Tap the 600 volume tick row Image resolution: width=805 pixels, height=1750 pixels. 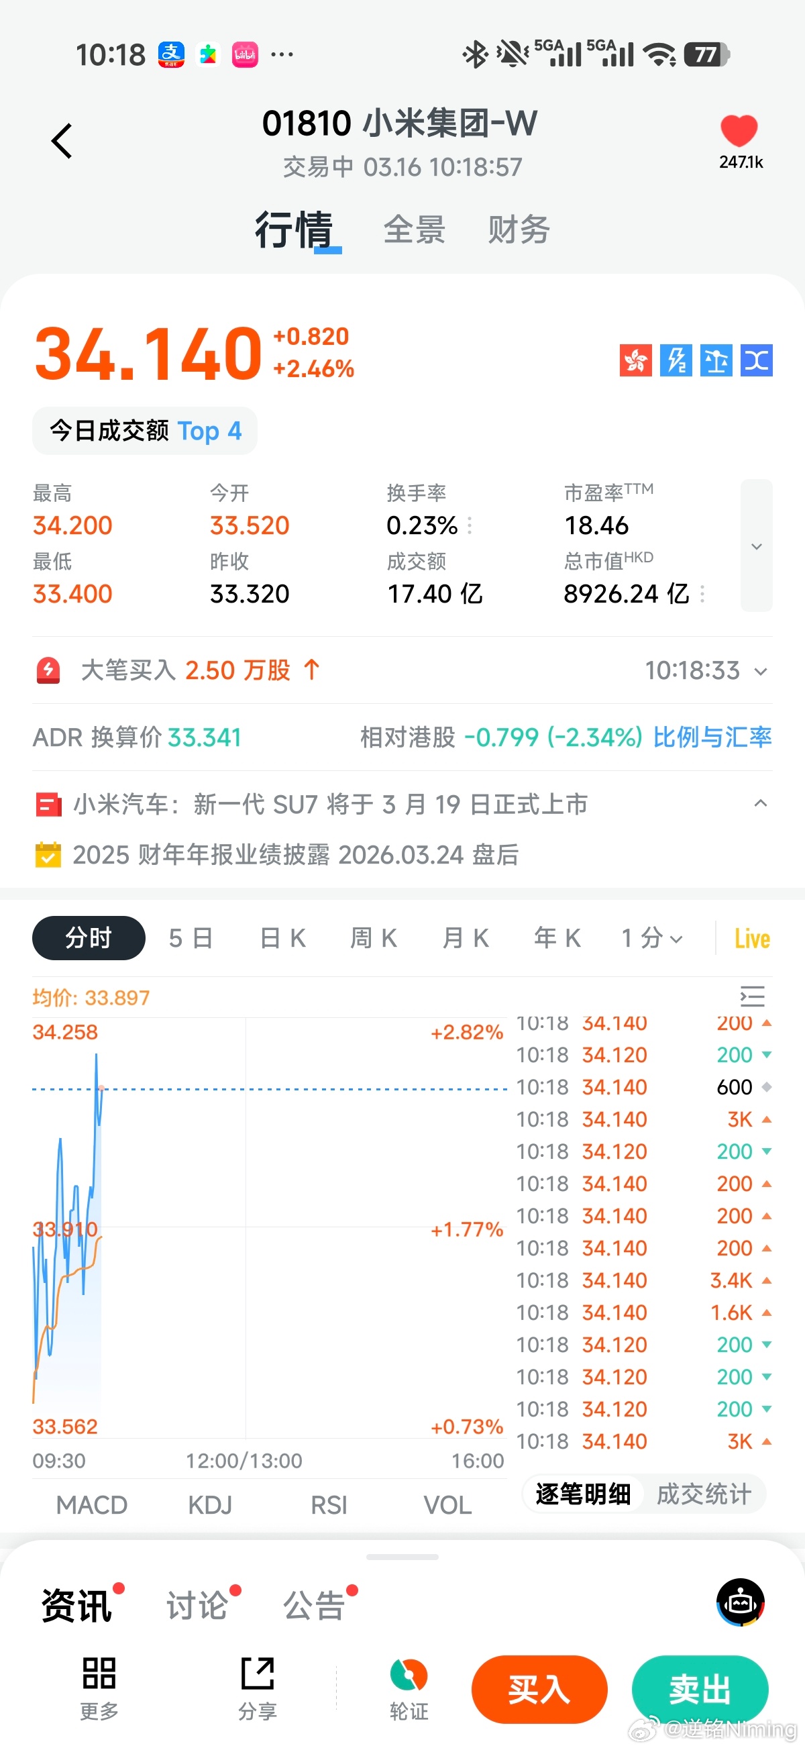coord(644,1087)
